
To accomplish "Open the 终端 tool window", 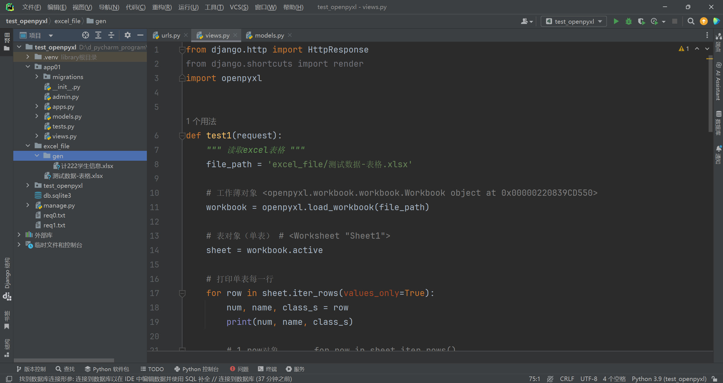I will click(x=267, y=369).
